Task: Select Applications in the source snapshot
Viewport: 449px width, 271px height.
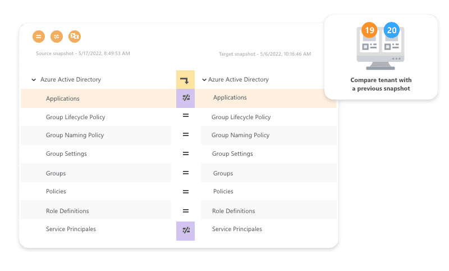Action: tap(63, 98)
